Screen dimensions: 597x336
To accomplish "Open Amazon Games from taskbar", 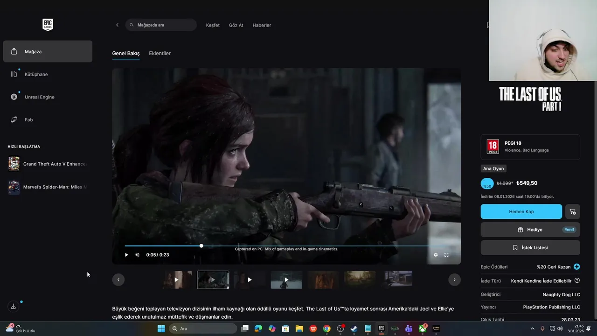I will click(436, 329).
